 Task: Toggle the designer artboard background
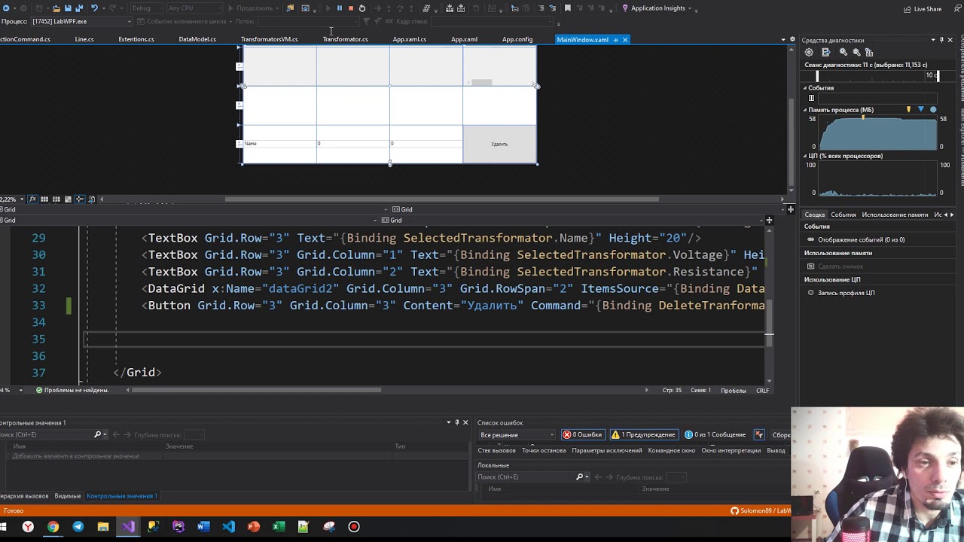pos(68,199)
